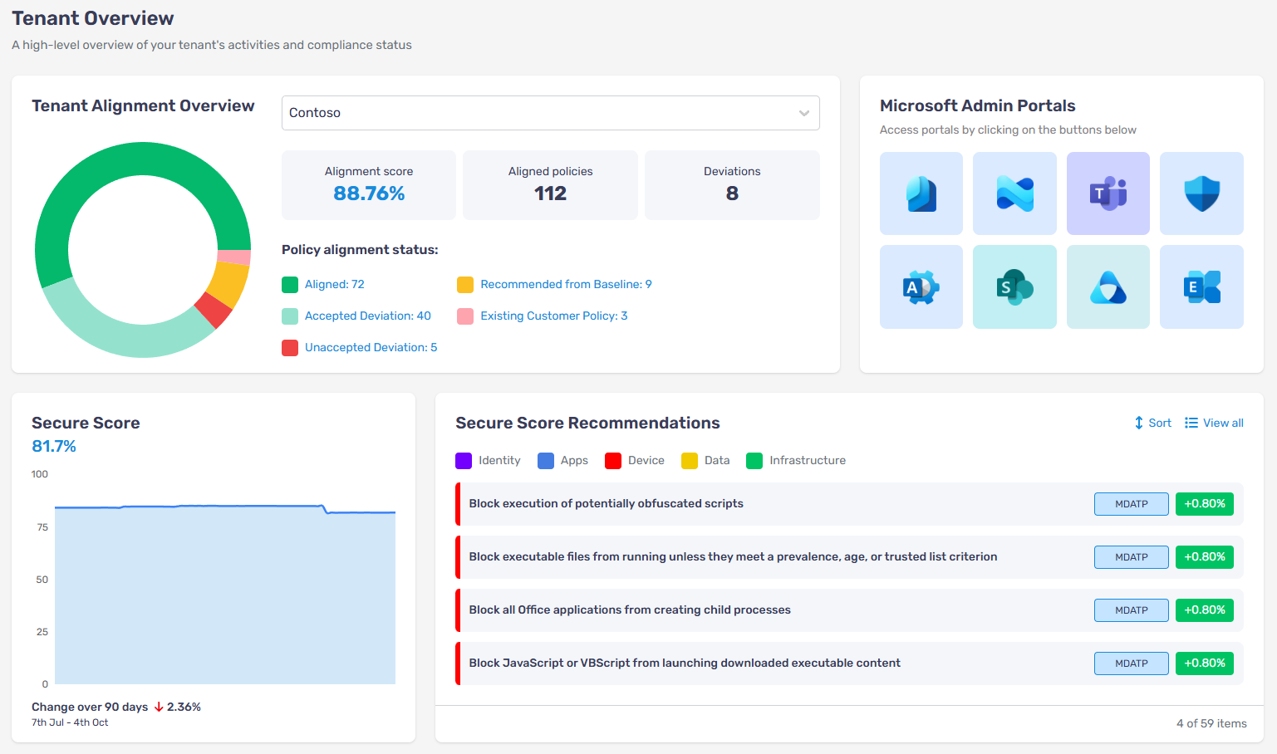Open the Microsoft Purview portal tile
The width and height of the screenshot is (1277, 754).
921,193
